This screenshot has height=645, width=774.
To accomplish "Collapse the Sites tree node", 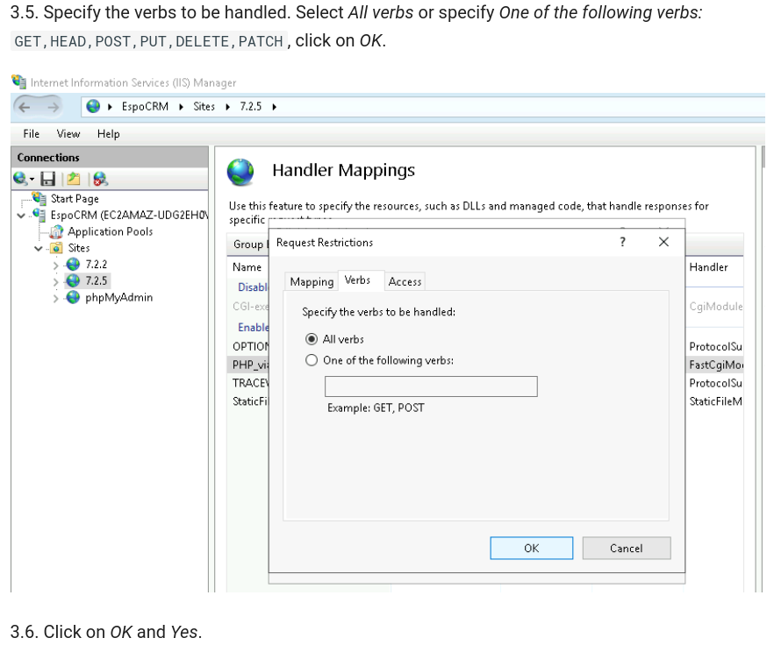I will (39, 248).
